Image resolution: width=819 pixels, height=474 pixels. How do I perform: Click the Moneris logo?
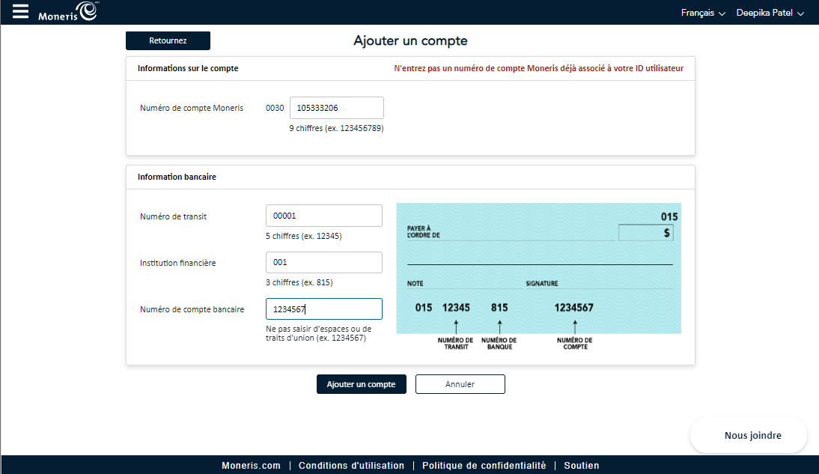click(68, 11)
